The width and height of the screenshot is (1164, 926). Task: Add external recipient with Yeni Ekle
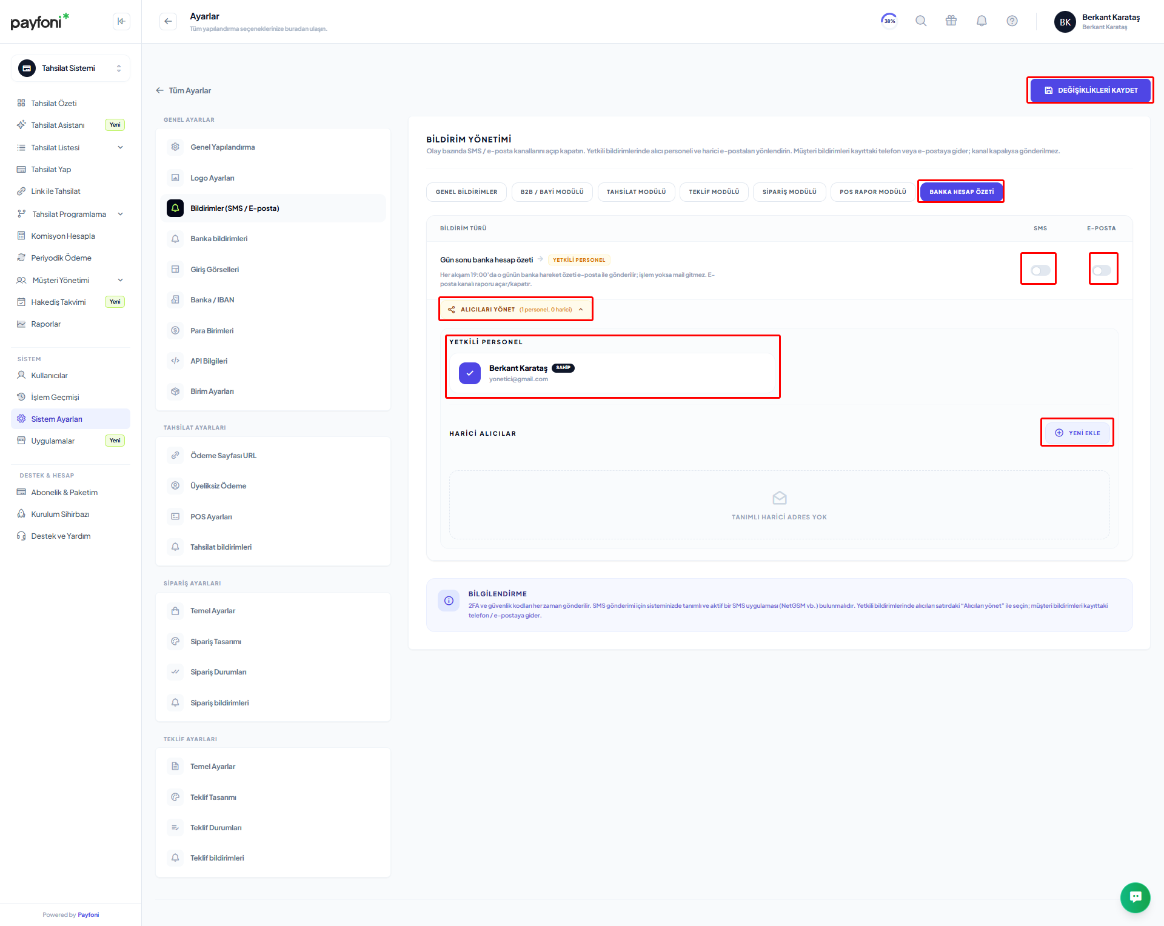tap(1077, 433)
